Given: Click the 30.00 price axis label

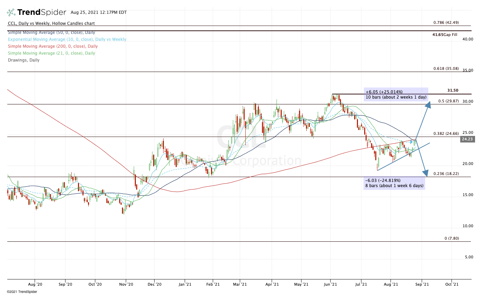Looking at the screenshot, I should tap(468, 101).
